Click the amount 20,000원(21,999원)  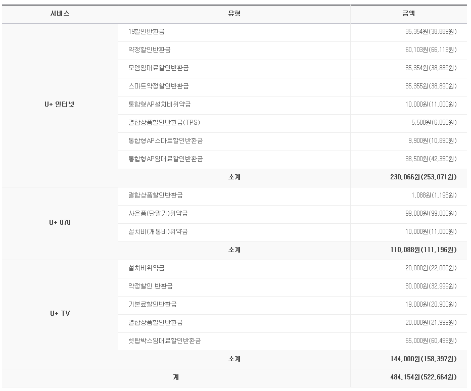[431, 322]
